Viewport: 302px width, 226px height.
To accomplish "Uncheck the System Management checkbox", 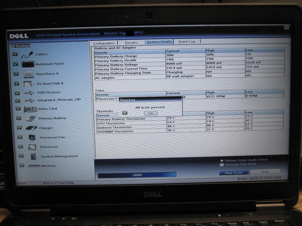I will [21, 156].
